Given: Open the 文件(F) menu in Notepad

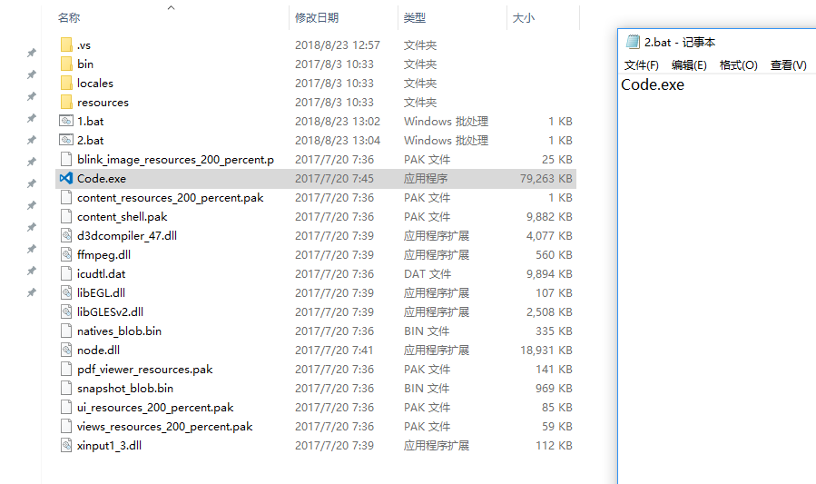Looking at the screenshot, I should point(642,65).
